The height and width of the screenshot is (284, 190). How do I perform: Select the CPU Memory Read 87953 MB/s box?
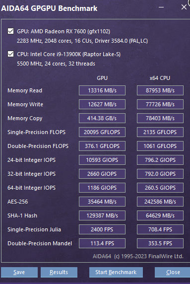tap(160, 90)
